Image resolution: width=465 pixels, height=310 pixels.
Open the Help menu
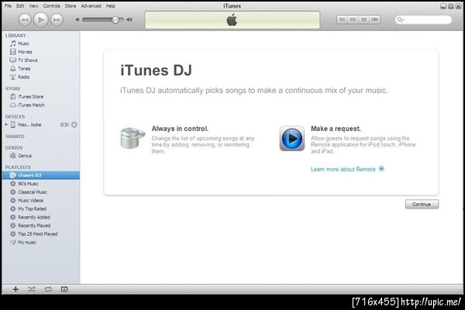coord(111,6)
